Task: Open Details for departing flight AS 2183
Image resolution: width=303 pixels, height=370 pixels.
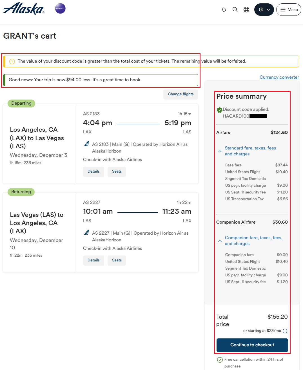Action: coord(93,171)
